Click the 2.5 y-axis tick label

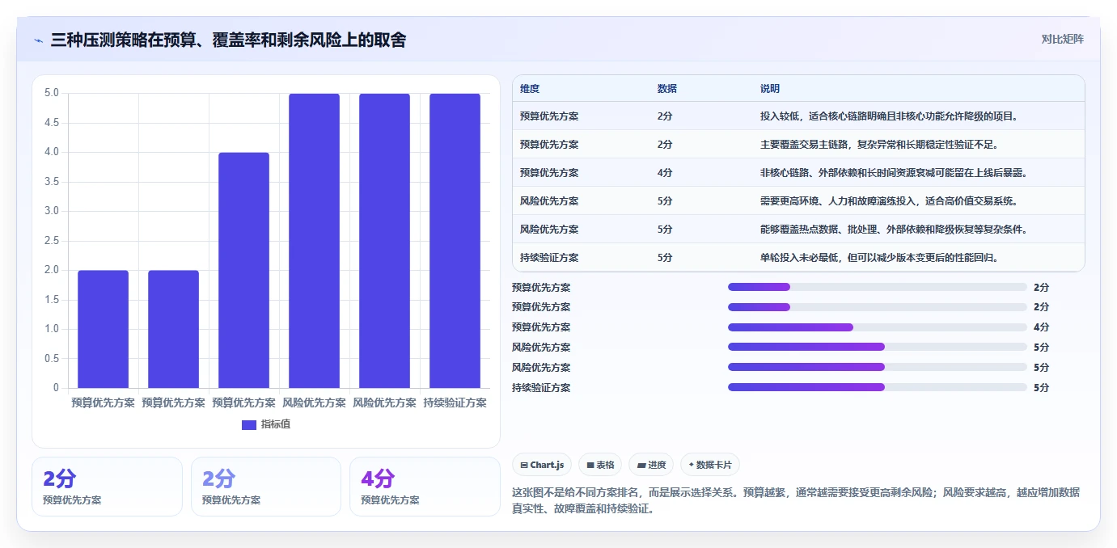51,241
